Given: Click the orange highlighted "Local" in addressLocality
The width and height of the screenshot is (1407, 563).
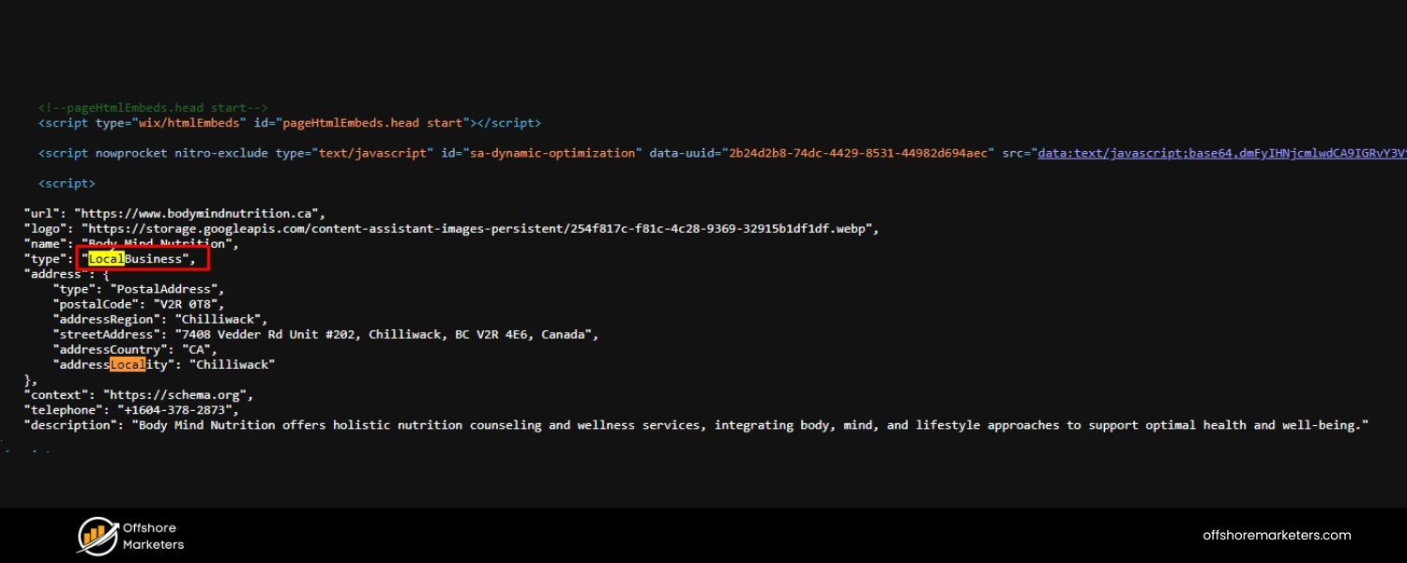Looking at the screenshot, I should pos(128,364).
